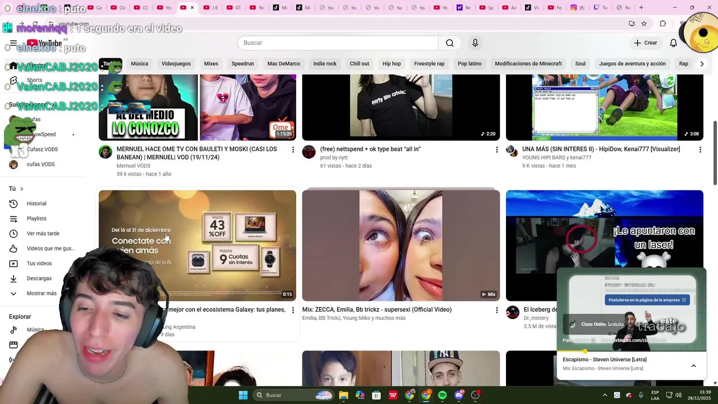Open the Windows Start menu
The width and height of the screenshot is (718, 404).
243,395
